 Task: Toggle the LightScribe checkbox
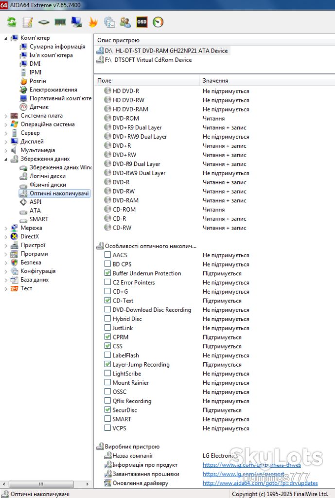tap(107, 373)
